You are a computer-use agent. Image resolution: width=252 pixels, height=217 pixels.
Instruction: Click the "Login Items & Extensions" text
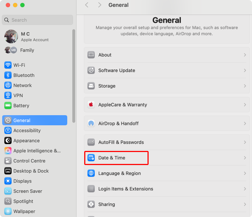click(126, 189)
